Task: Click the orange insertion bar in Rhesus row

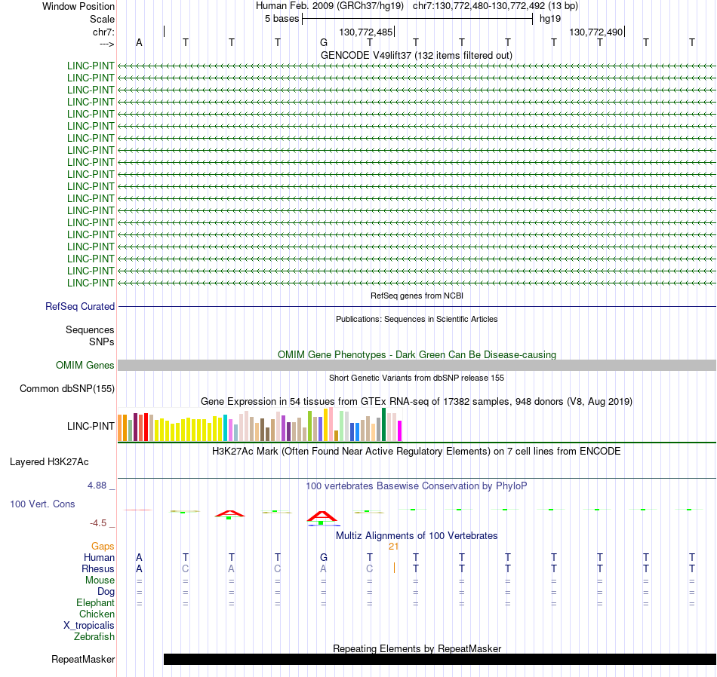Action: pyautogui.click(x=394, y=568)
